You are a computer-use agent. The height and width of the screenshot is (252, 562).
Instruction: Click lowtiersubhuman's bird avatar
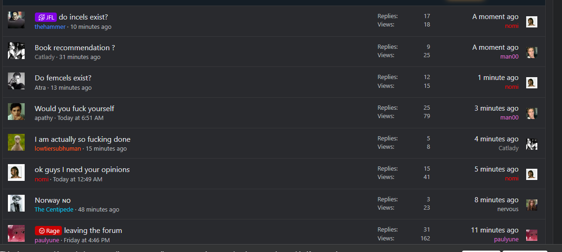(x=16, y=142)
